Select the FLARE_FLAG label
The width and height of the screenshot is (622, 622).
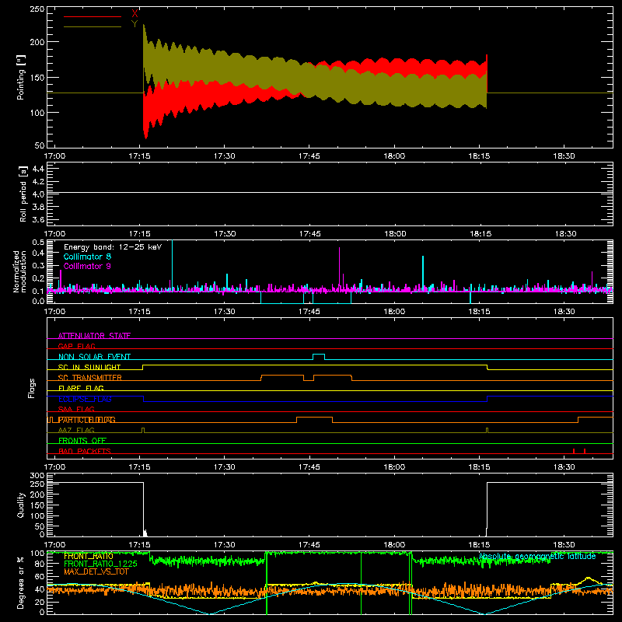point(81,388)
